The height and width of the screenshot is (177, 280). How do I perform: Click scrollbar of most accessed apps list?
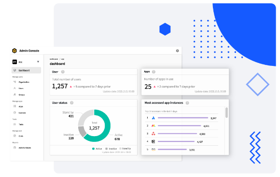226,113
